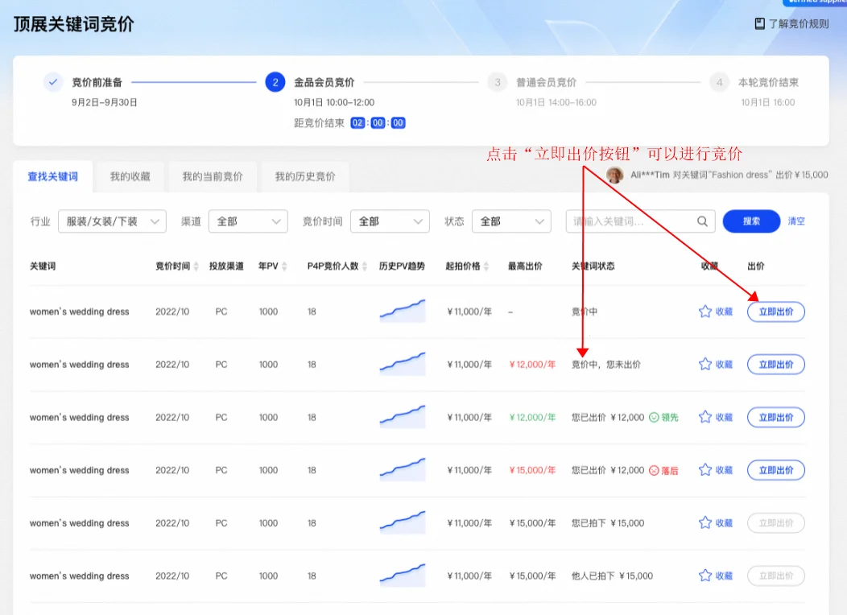Click the book icon beside 了解竞价规则
The image size is (847, 615).
[x=759, y=24]
